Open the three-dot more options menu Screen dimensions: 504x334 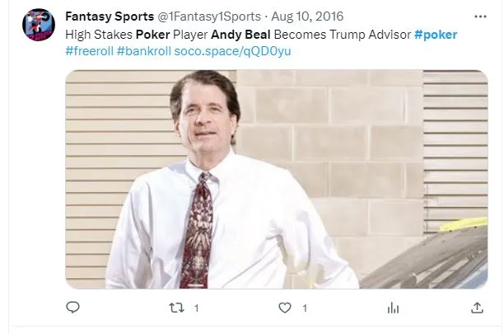pyautogui.click(x=480, y=16)
